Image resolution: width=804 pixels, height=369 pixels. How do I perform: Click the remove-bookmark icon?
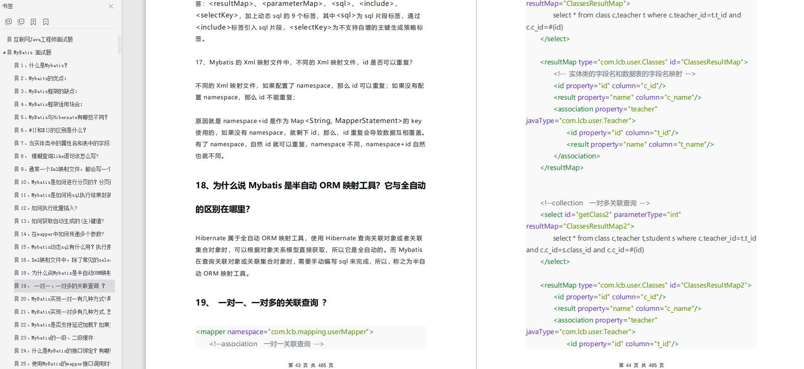pos(46,21)
